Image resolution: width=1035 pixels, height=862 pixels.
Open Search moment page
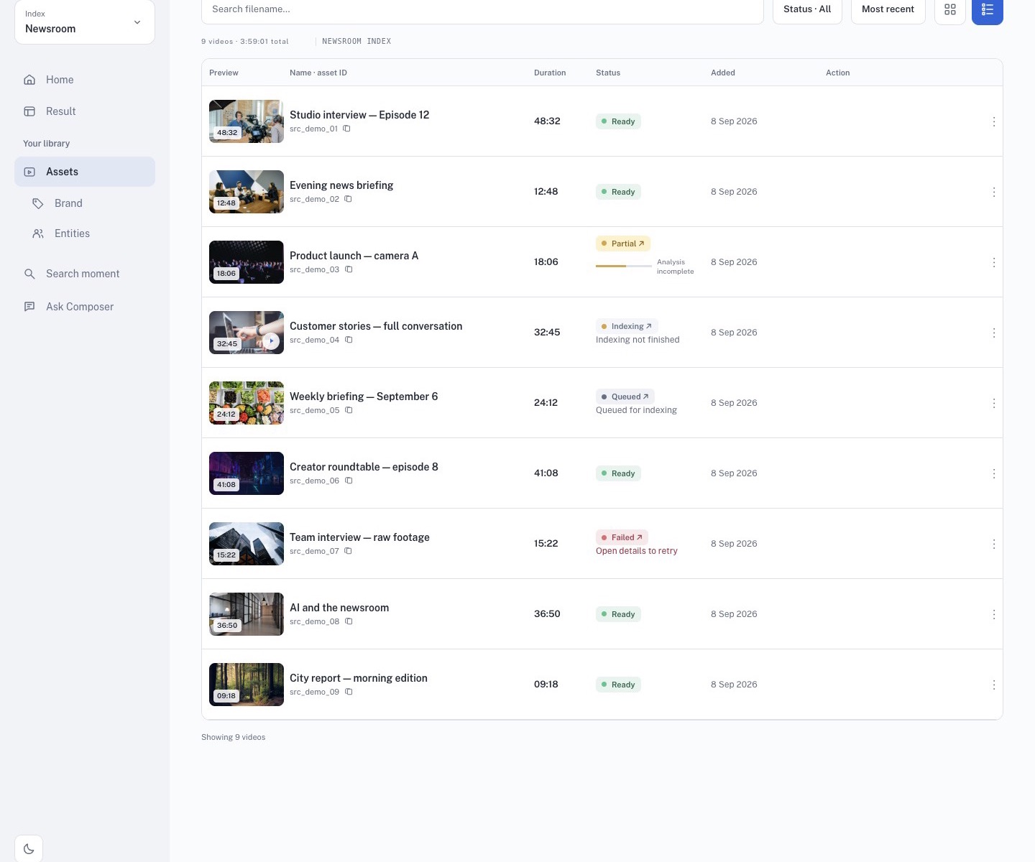tap(85, 274)
